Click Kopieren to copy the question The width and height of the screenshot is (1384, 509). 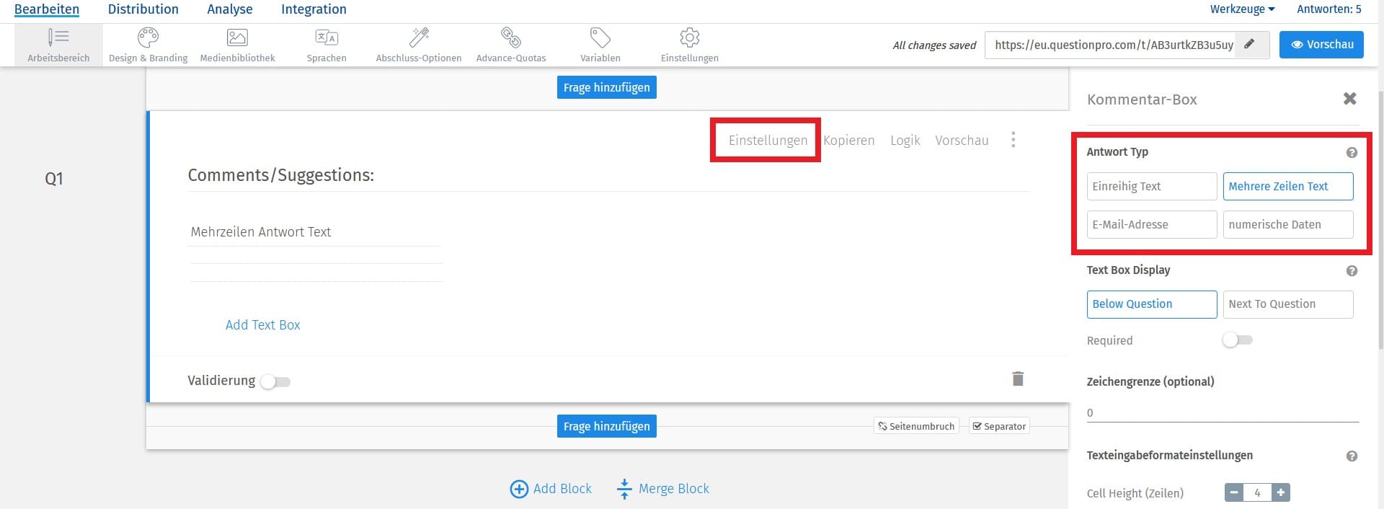(849, 140)
